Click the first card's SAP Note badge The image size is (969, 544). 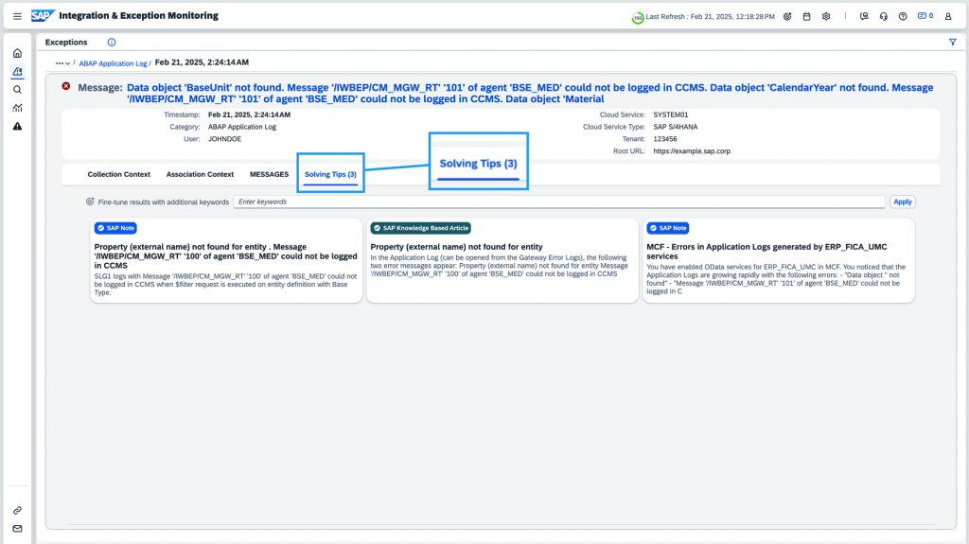point(115,228)
